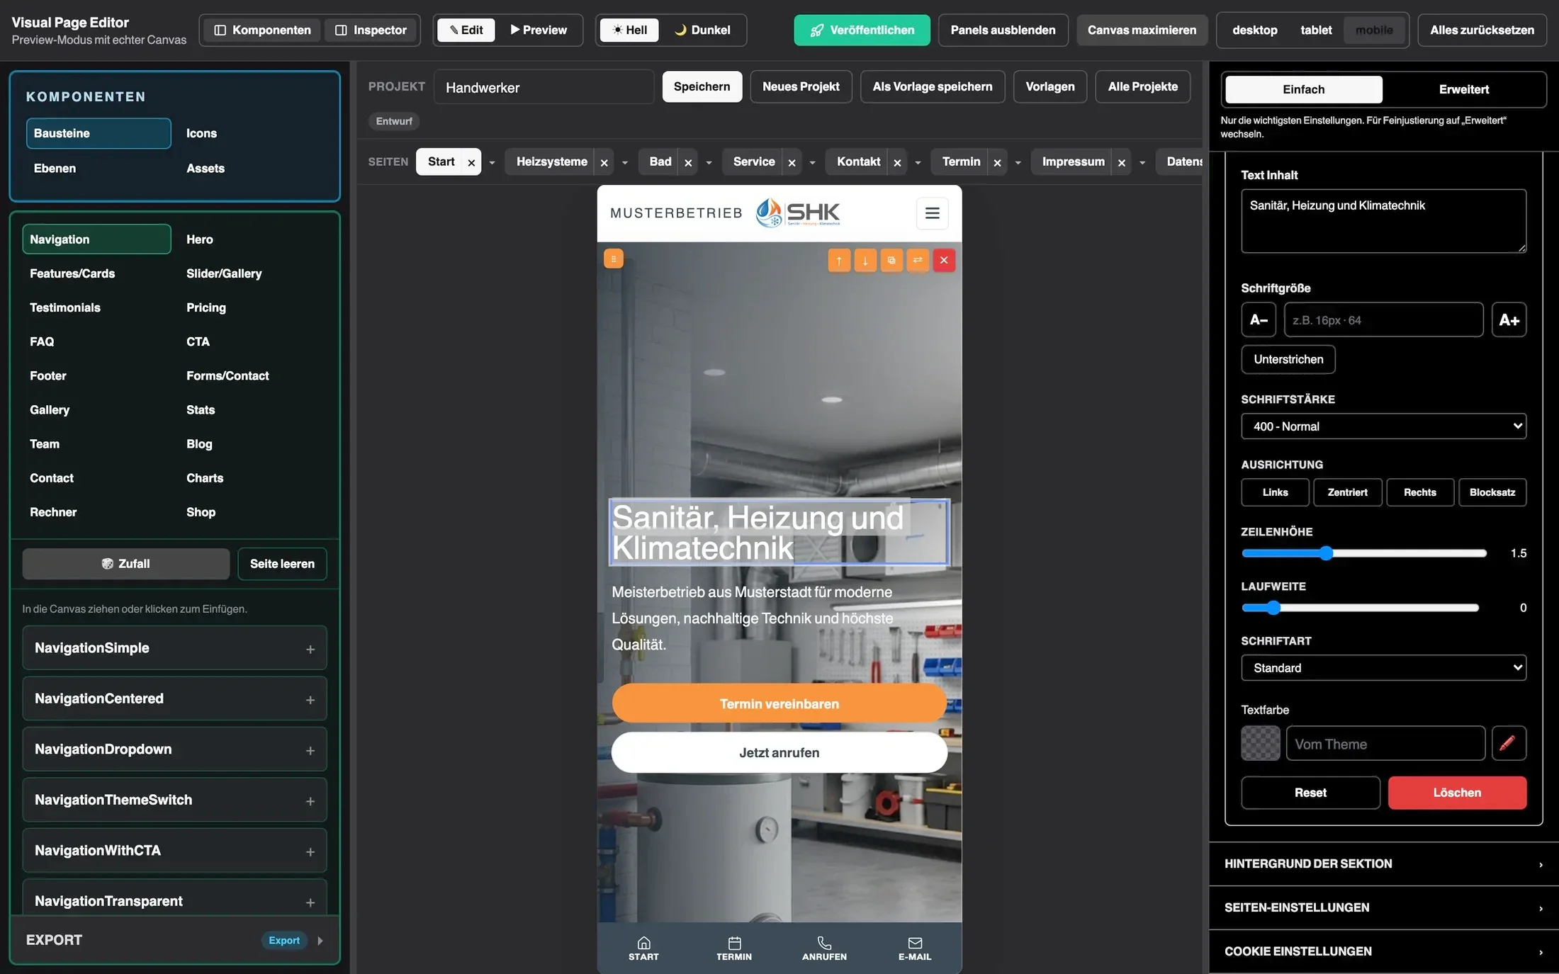This screenshot has height=974, width=1559.
Task: Decrease font size with A− button
Action: 1259,319
